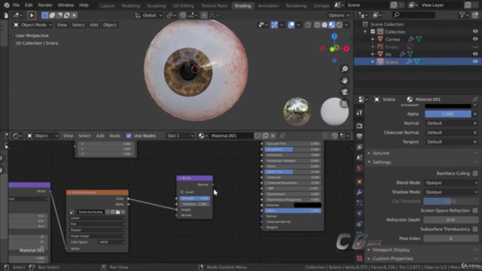
Task: Open the World properties tab
Action: 359,168
